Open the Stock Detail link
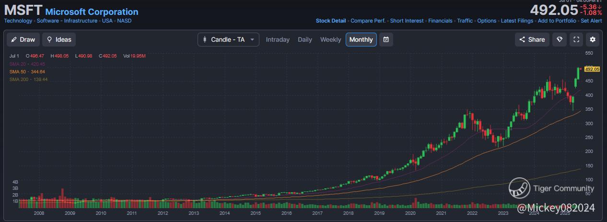The height and width of the screenshot is (222, 607). 331,21
